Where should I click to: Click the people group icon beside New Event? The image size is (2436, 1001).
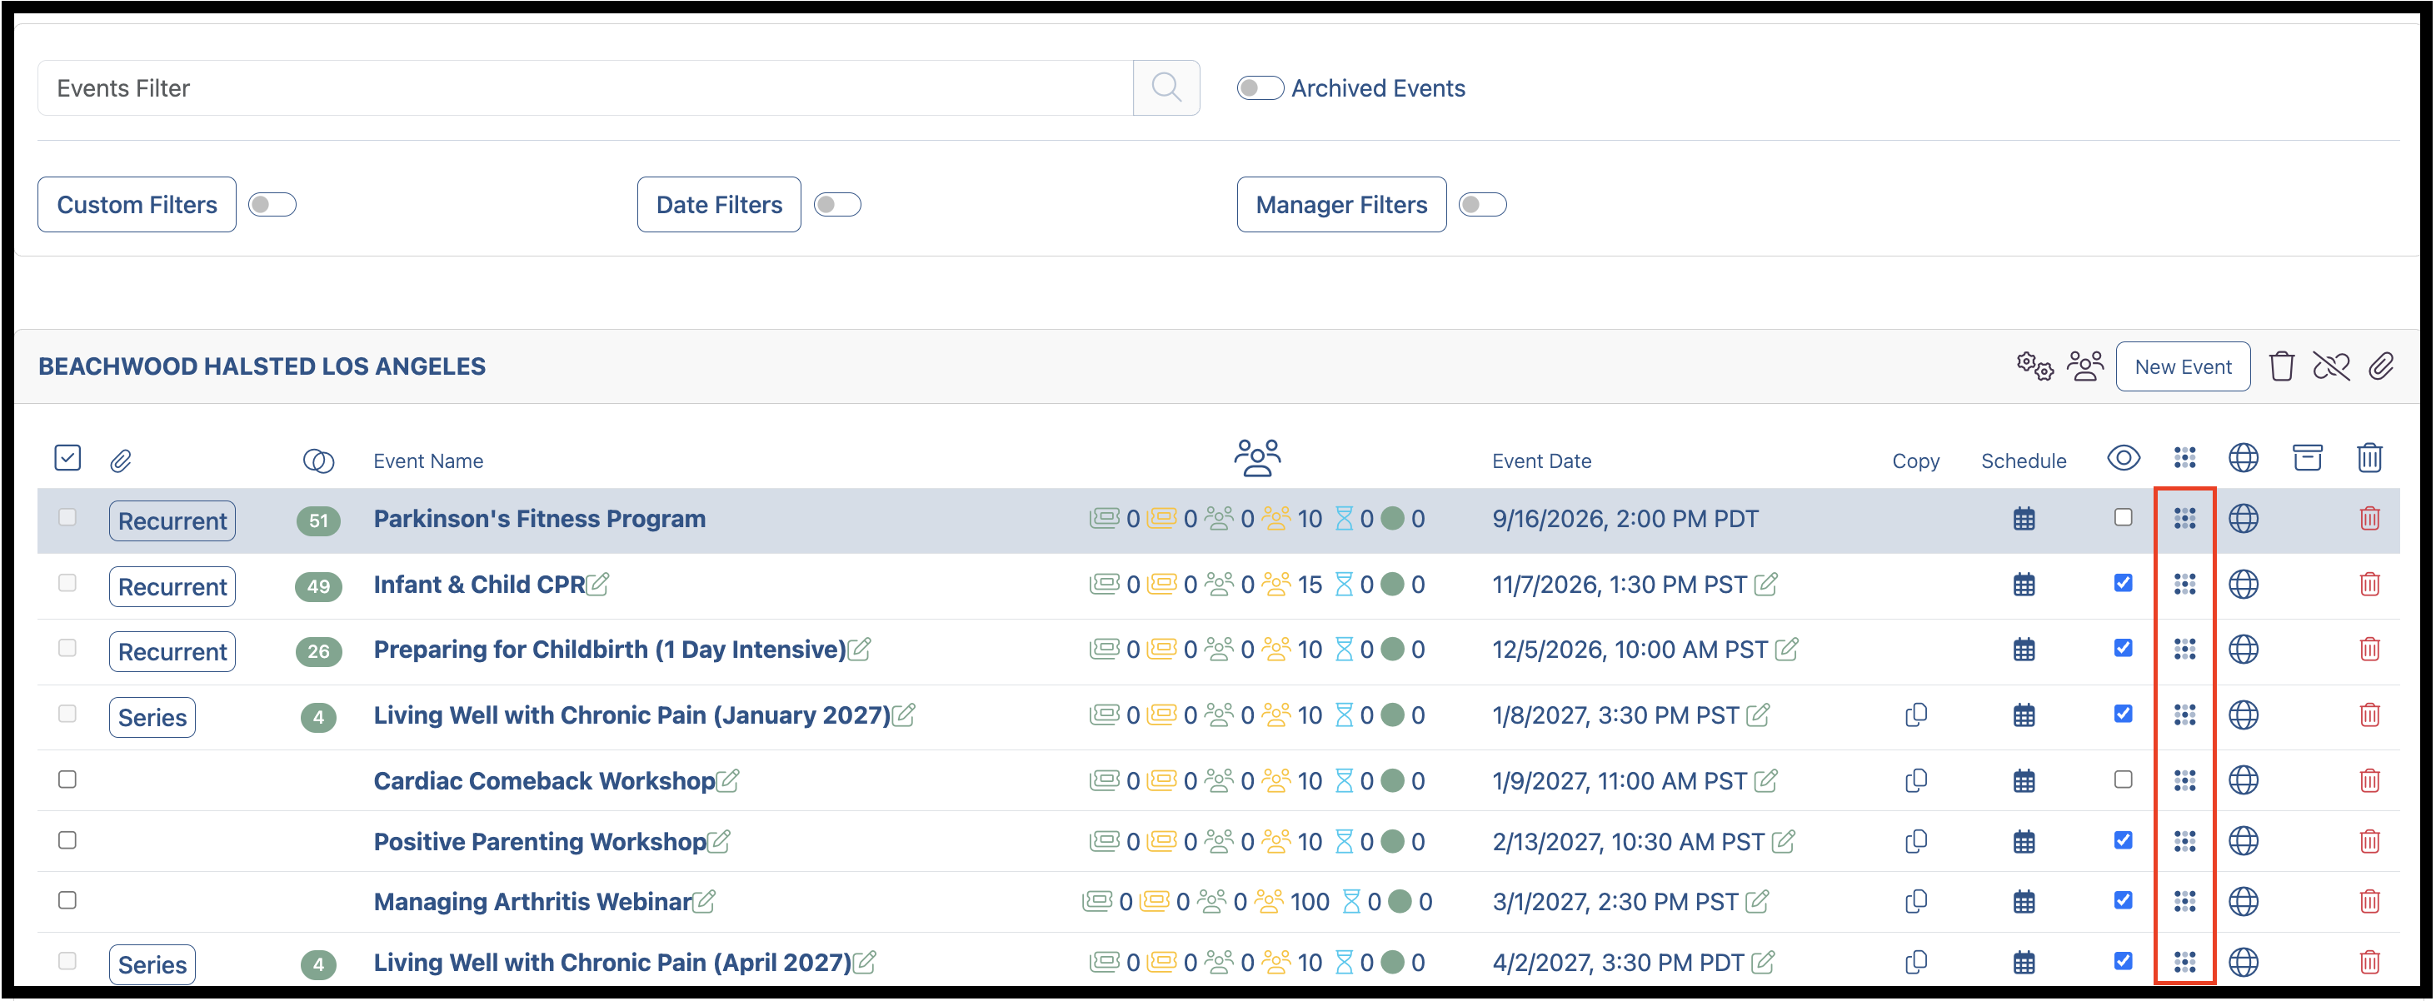(2085, 366)
